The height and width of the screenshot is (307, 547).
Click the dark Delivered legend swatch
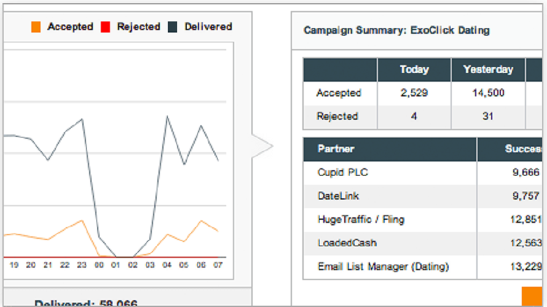point(172,27)
